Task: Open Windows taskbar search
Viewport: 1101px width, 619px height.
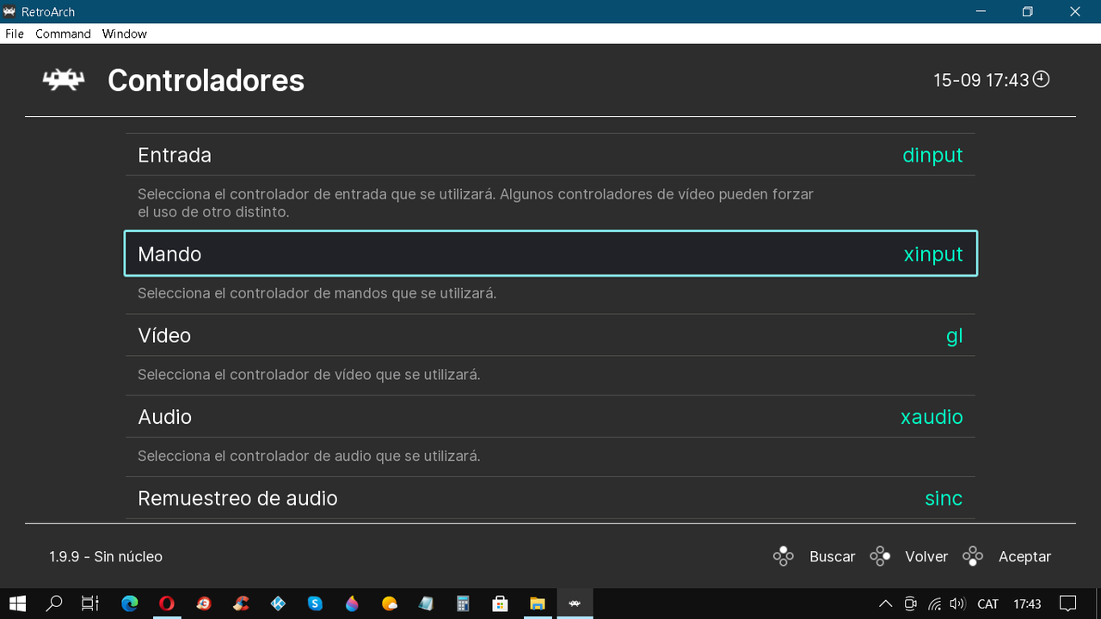Action: click(54, 604)
